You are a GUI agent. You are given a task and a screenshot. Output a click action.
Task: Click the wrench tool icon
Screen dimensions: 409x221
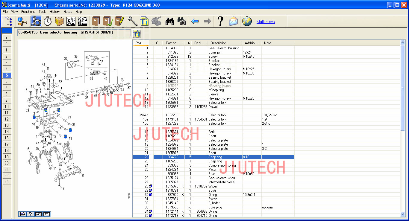click(x=133, y=21)
